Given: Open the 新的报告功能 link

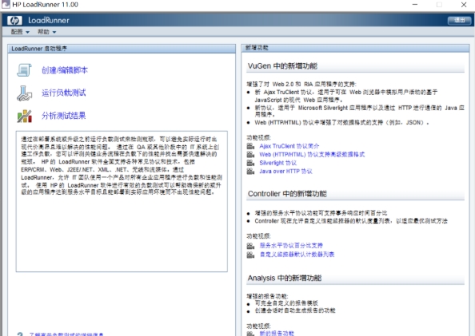Looking at the screenshot, I should [x=277, y=333].
